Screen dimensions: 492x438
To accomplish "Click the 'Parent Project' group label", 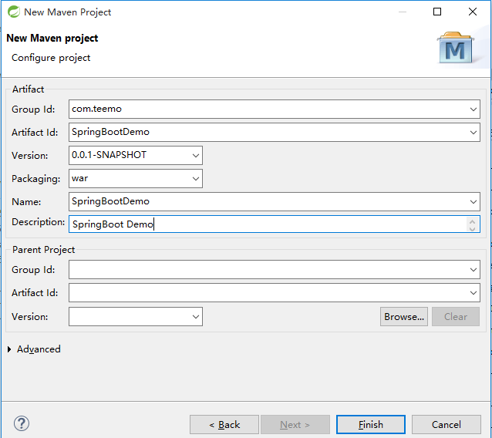I will coord(43,250).
